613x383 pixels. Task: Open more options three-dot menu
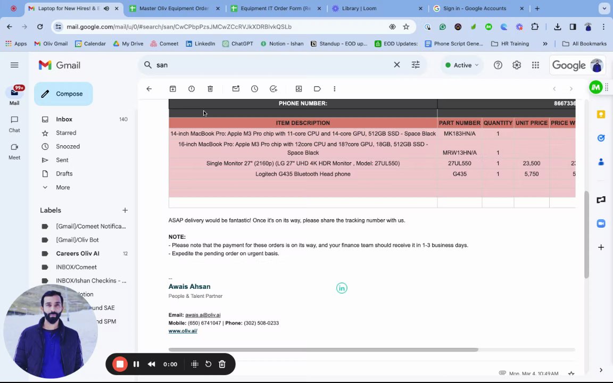click(335, 89)
